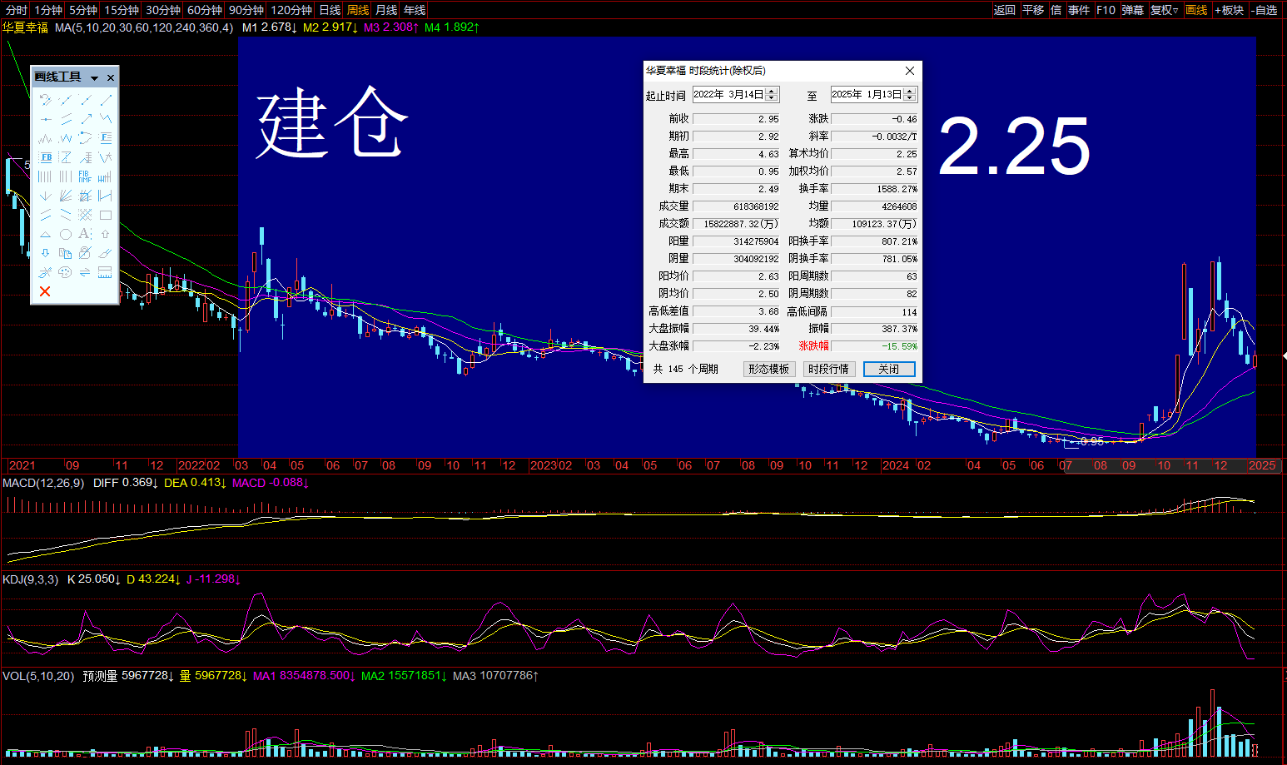
Task: Select the FIB TIME tool
Action: pos(85,176)
